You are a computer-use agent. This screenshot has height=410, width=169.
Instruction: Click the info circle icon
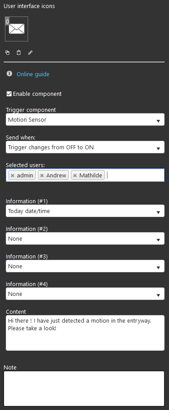[x=9, y=74]
